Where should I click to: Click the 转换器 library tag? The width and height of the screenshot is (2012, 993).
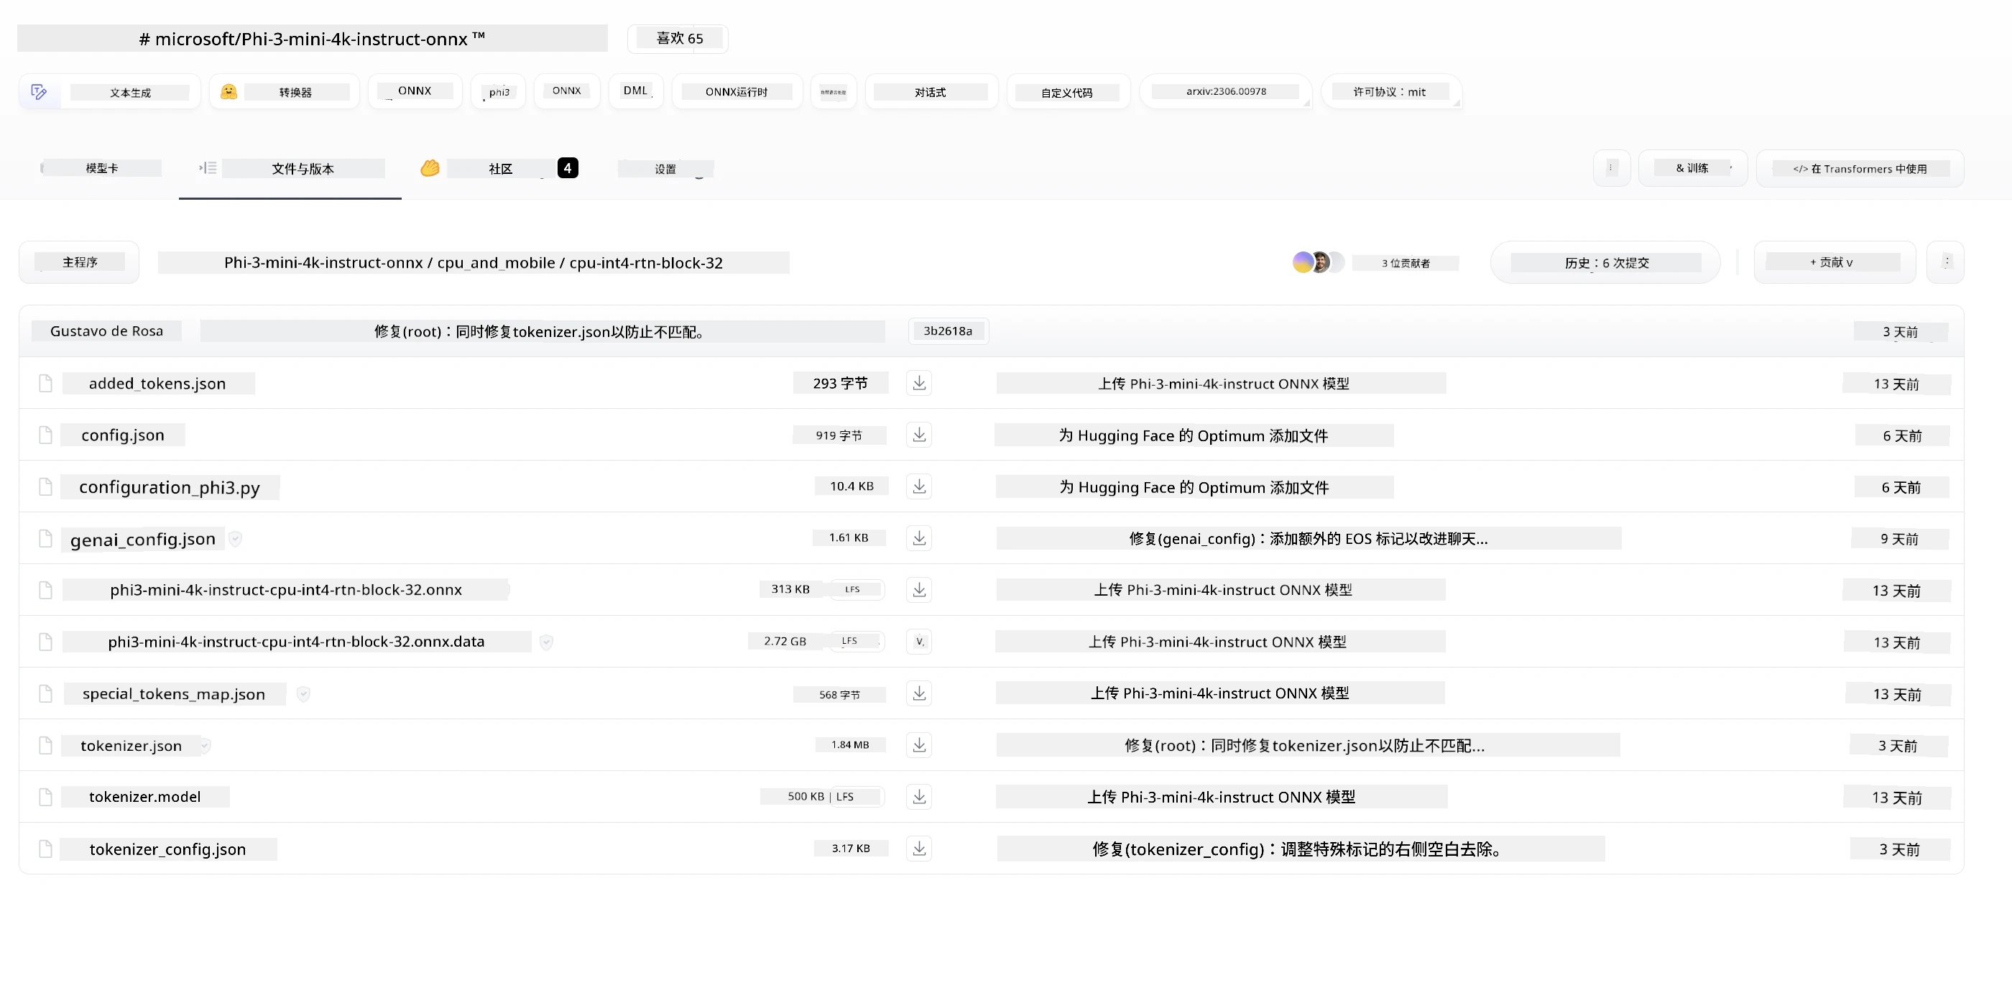coord(285,91)
